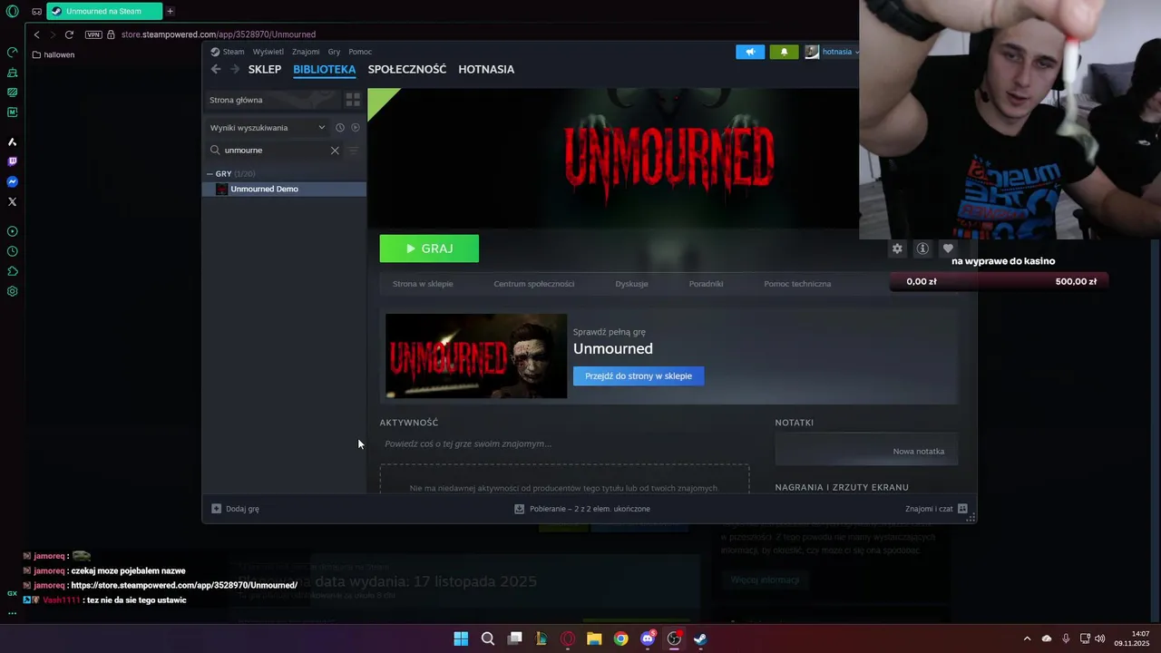Open Discord from taskbar
Image resolution: width=1161 pixels, height=653 pixels.
point(648,638)
